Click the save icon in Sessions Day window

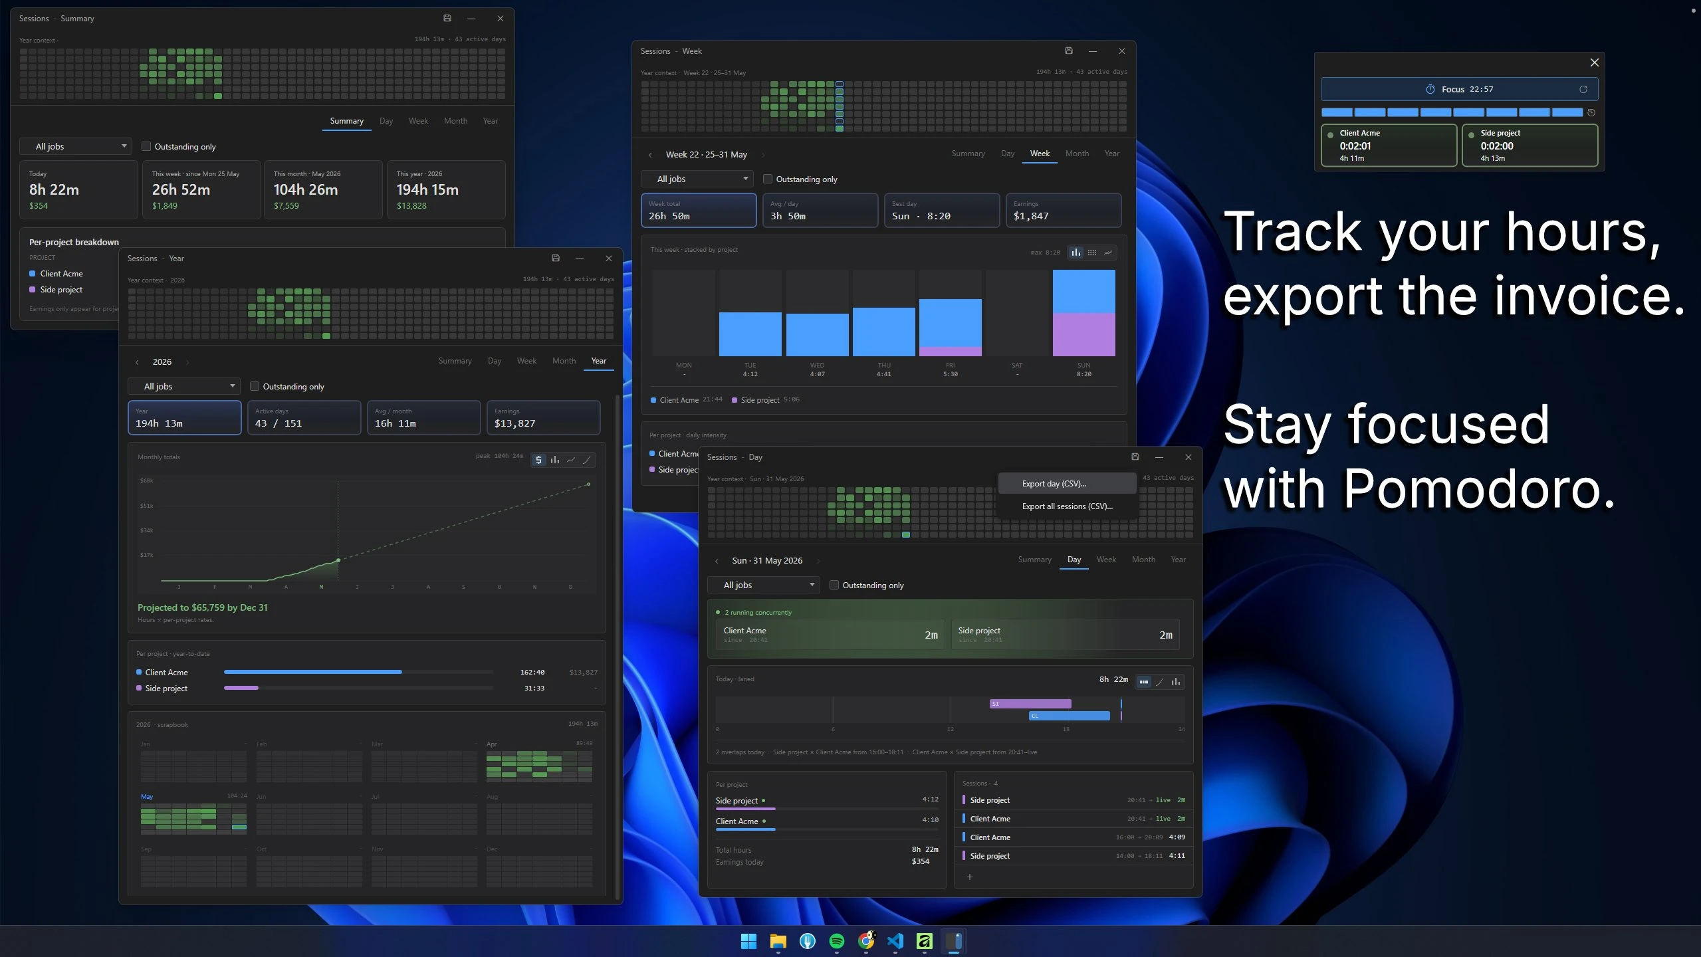[1135, 457]
